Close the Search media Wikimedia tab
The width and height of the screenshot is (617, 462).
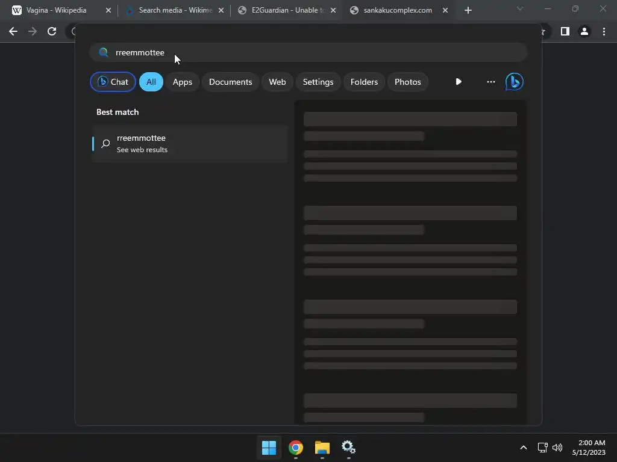coord(221,10)
